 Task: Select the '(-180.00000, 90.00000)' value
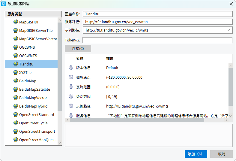coord(125,77)
